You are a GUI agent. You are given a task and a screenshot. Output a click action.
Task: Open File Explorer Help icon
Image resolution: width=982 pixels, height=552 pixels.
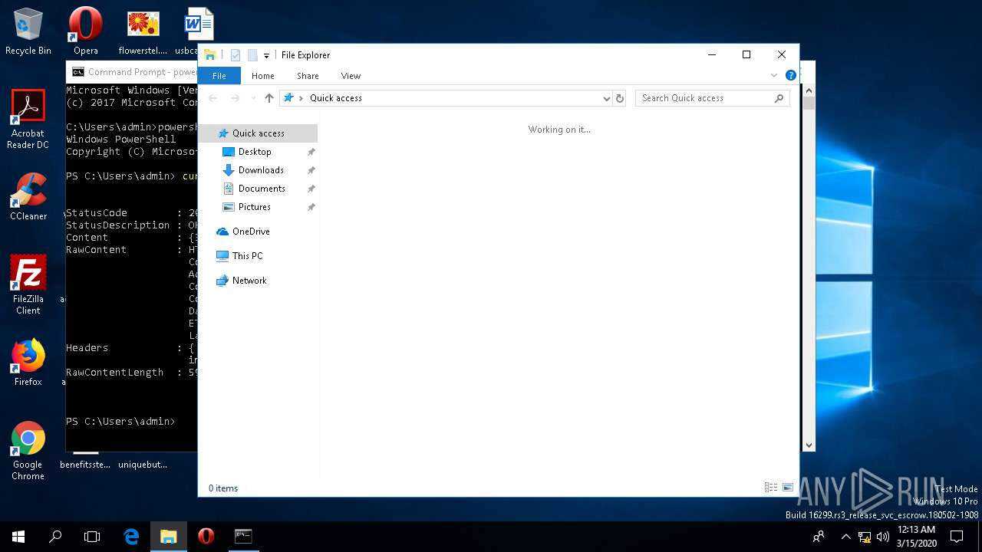click(x=790, y=75)
